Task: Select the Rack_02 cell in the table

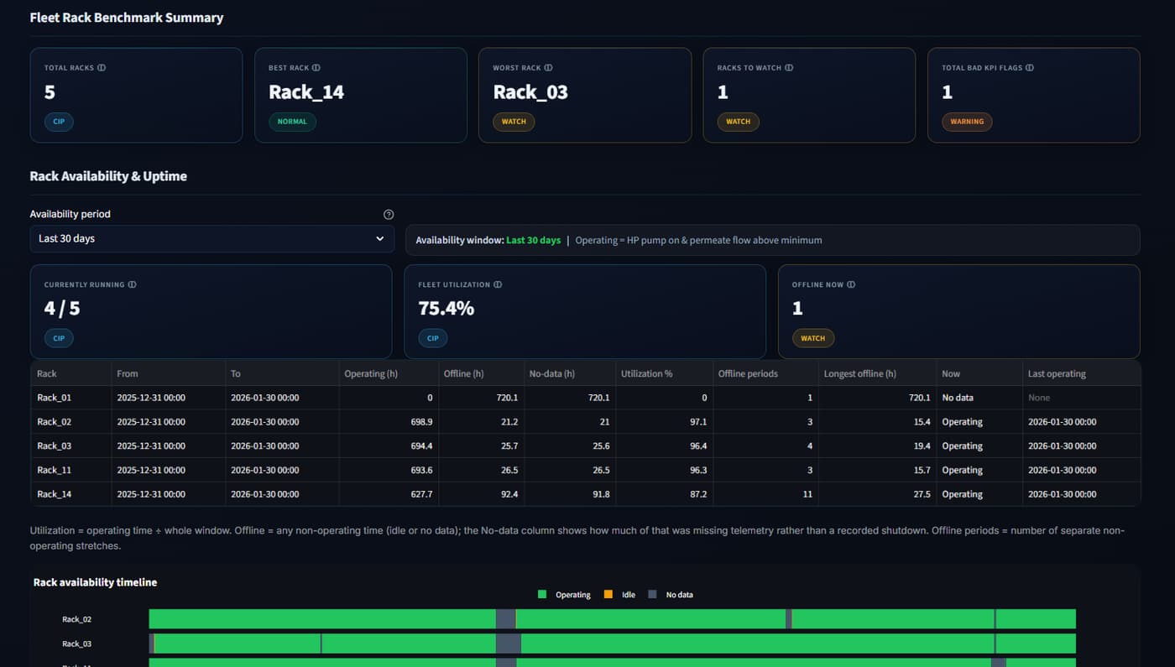Action: pyautogui.click(x=70, y=422)
